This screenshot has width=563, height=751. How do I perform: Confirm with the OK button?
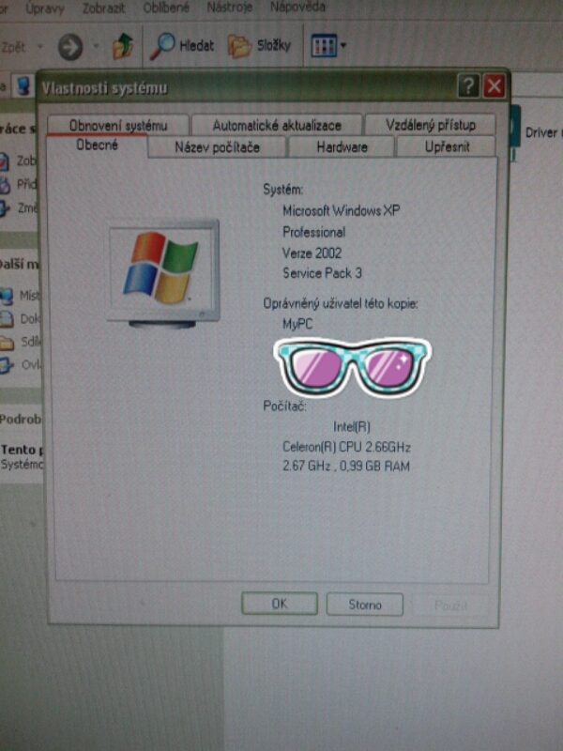(280, 604)
